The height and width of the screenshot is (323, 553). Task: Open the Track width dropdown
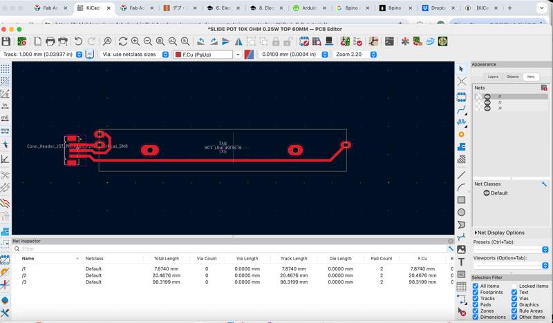click(x=79, y=55)
